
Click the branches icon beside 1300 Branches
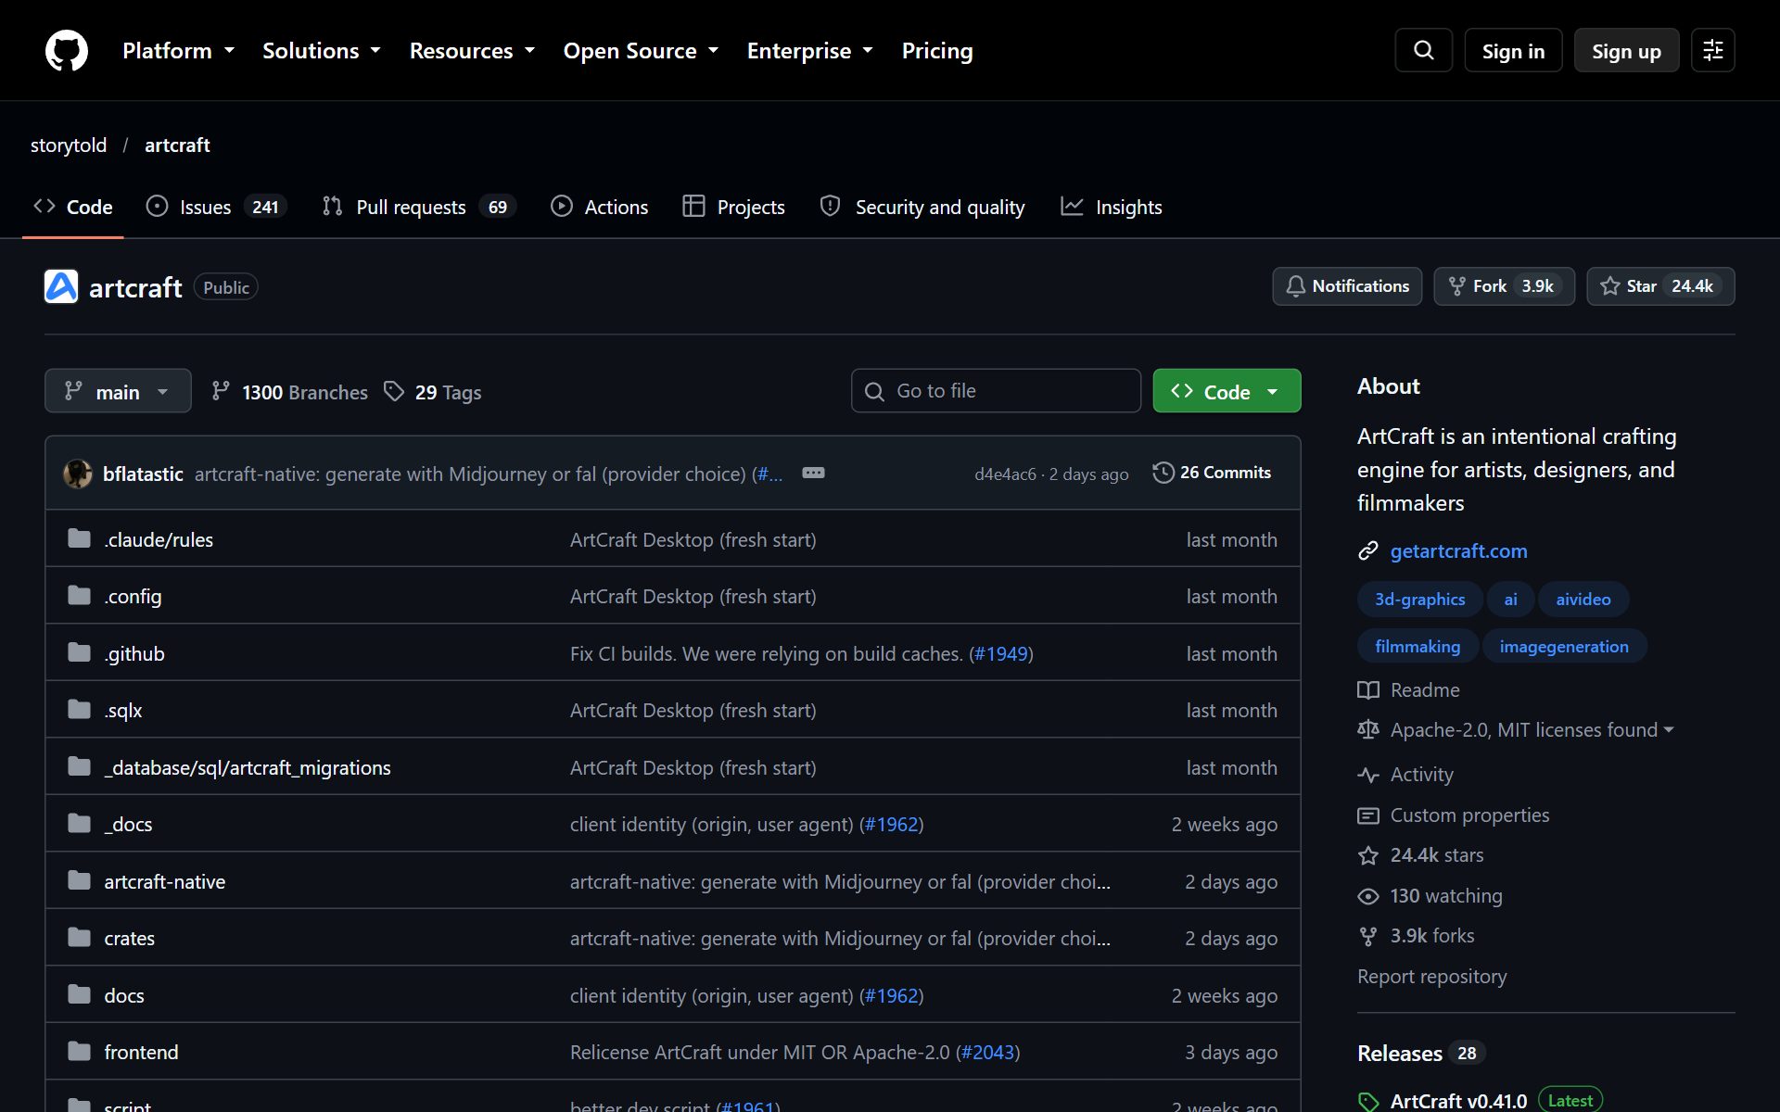pyautogui.click(x=220, y=391)
